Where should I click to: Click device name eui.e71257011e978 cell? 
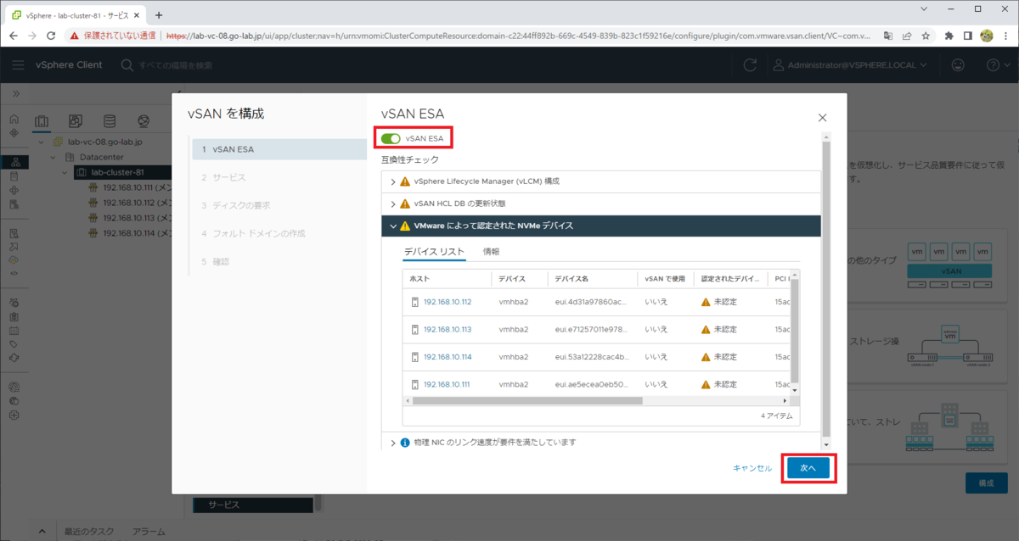coord(592,330)
